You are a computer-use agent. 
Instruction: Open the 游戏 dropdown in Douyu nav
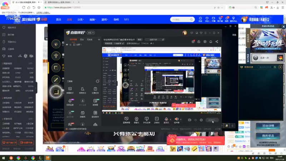click(105, 19)
